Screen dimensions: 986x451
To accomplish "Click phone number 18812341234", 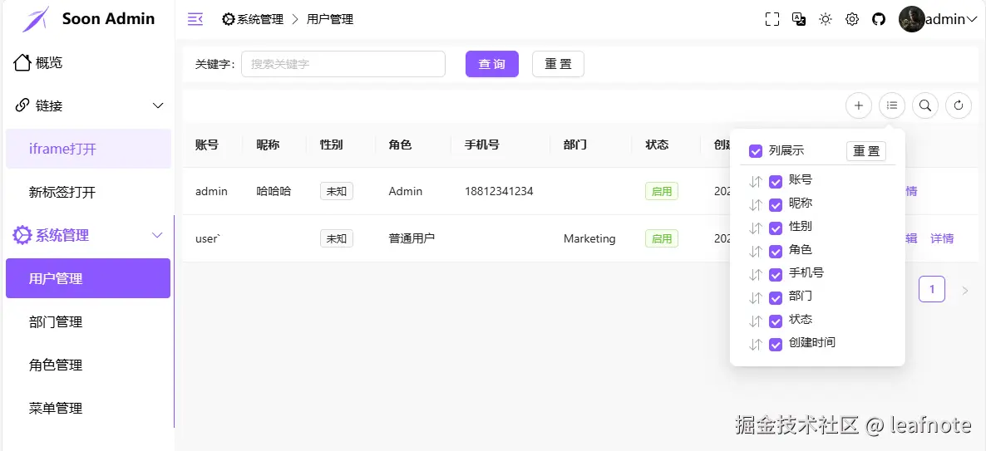I will tap(500, 192).
